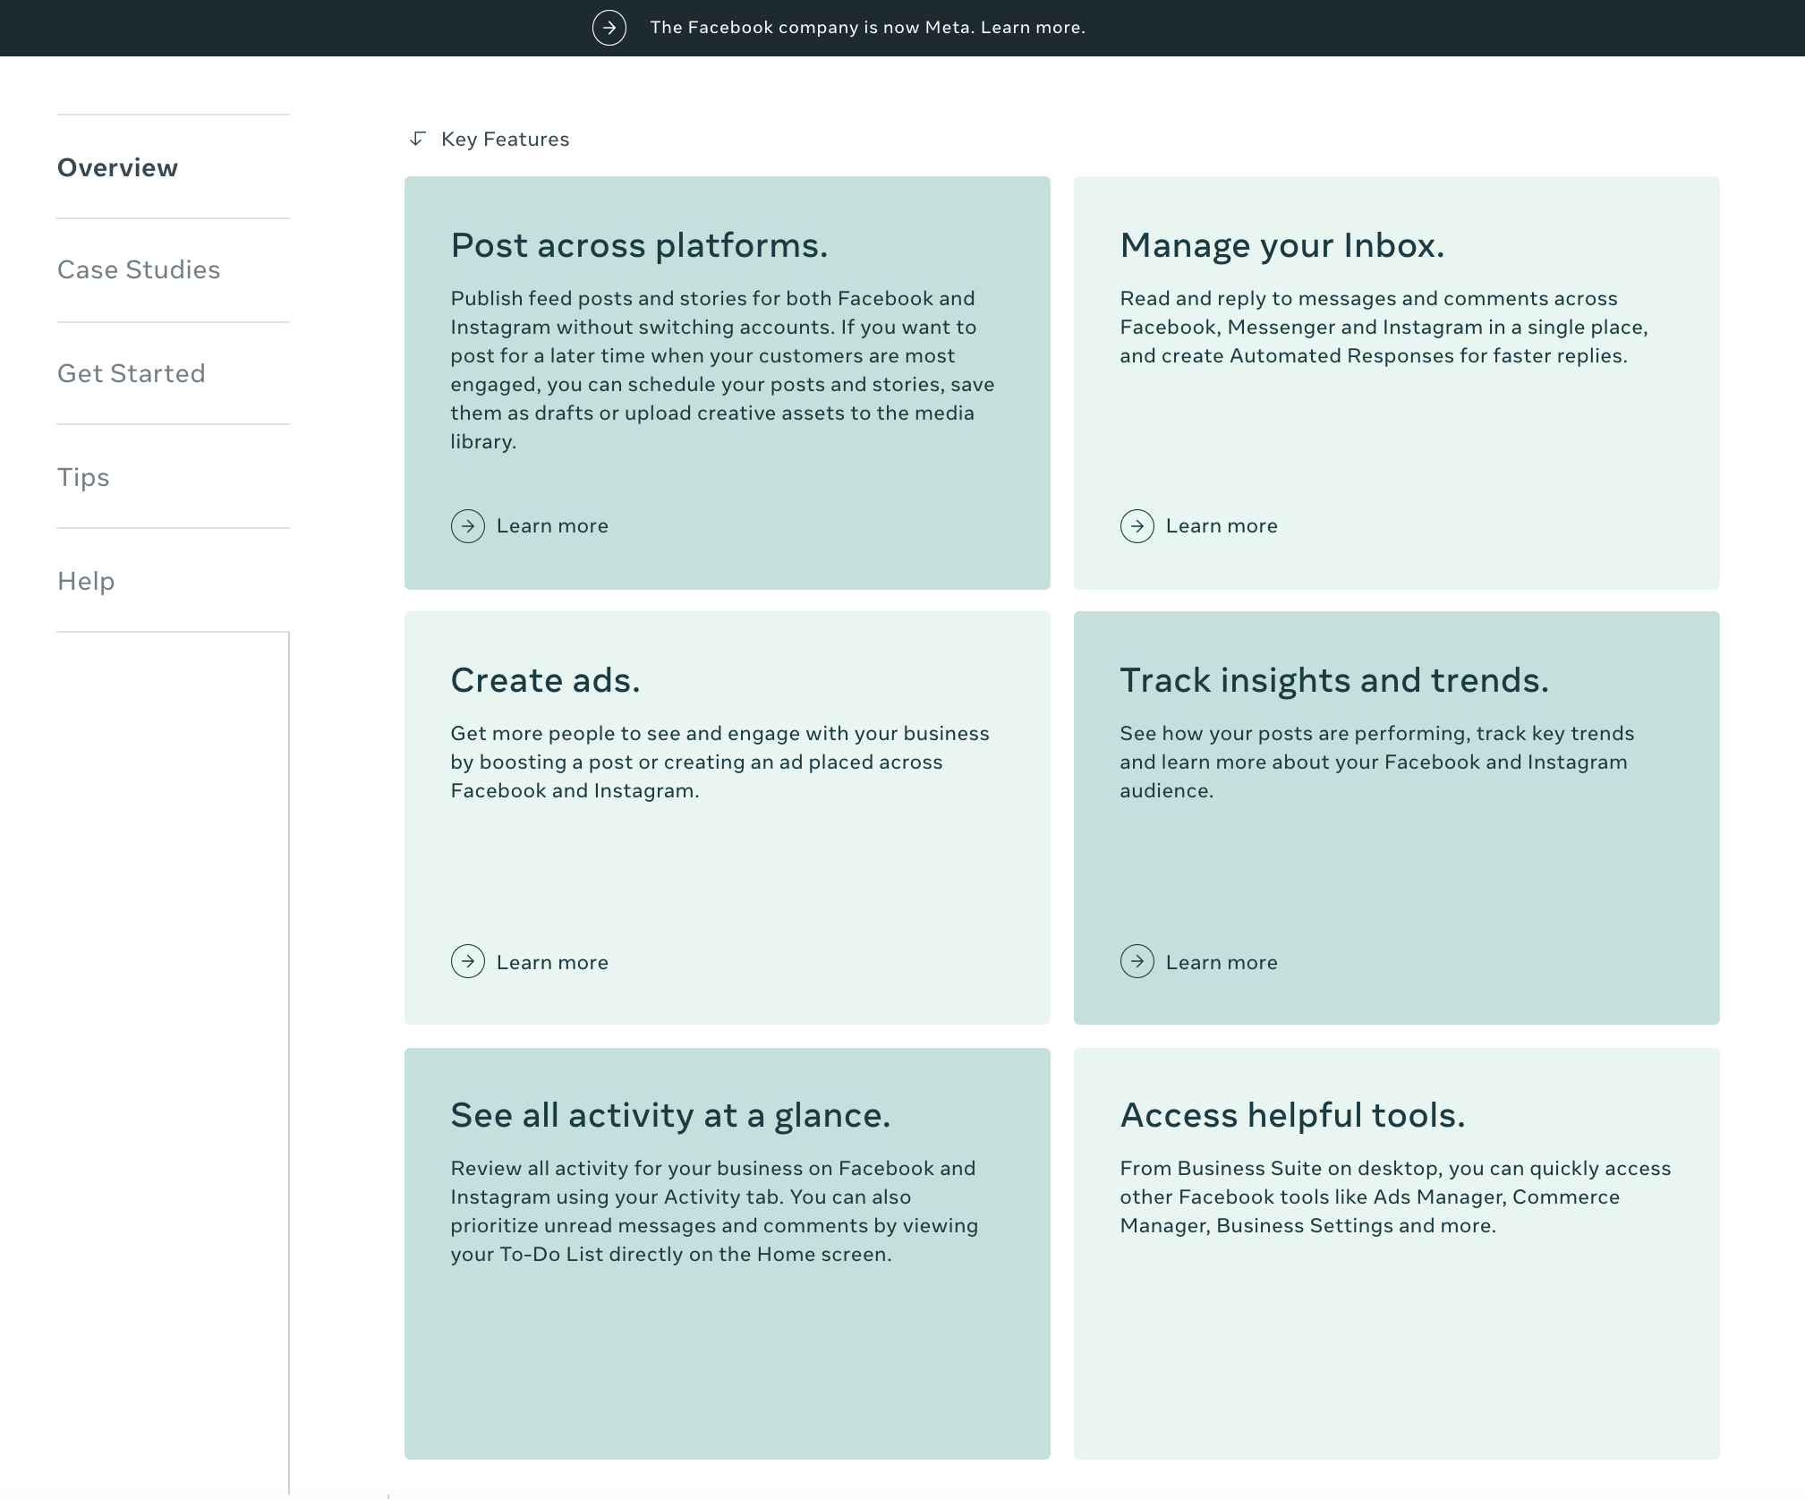Click Learn more for Post across platforms

(x=552, y=526)
